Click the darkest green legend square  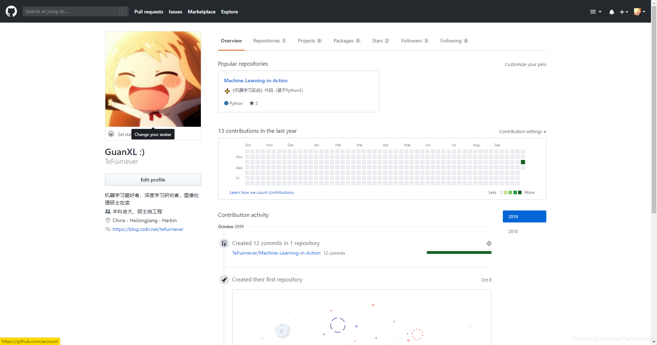tap(520, 192)
